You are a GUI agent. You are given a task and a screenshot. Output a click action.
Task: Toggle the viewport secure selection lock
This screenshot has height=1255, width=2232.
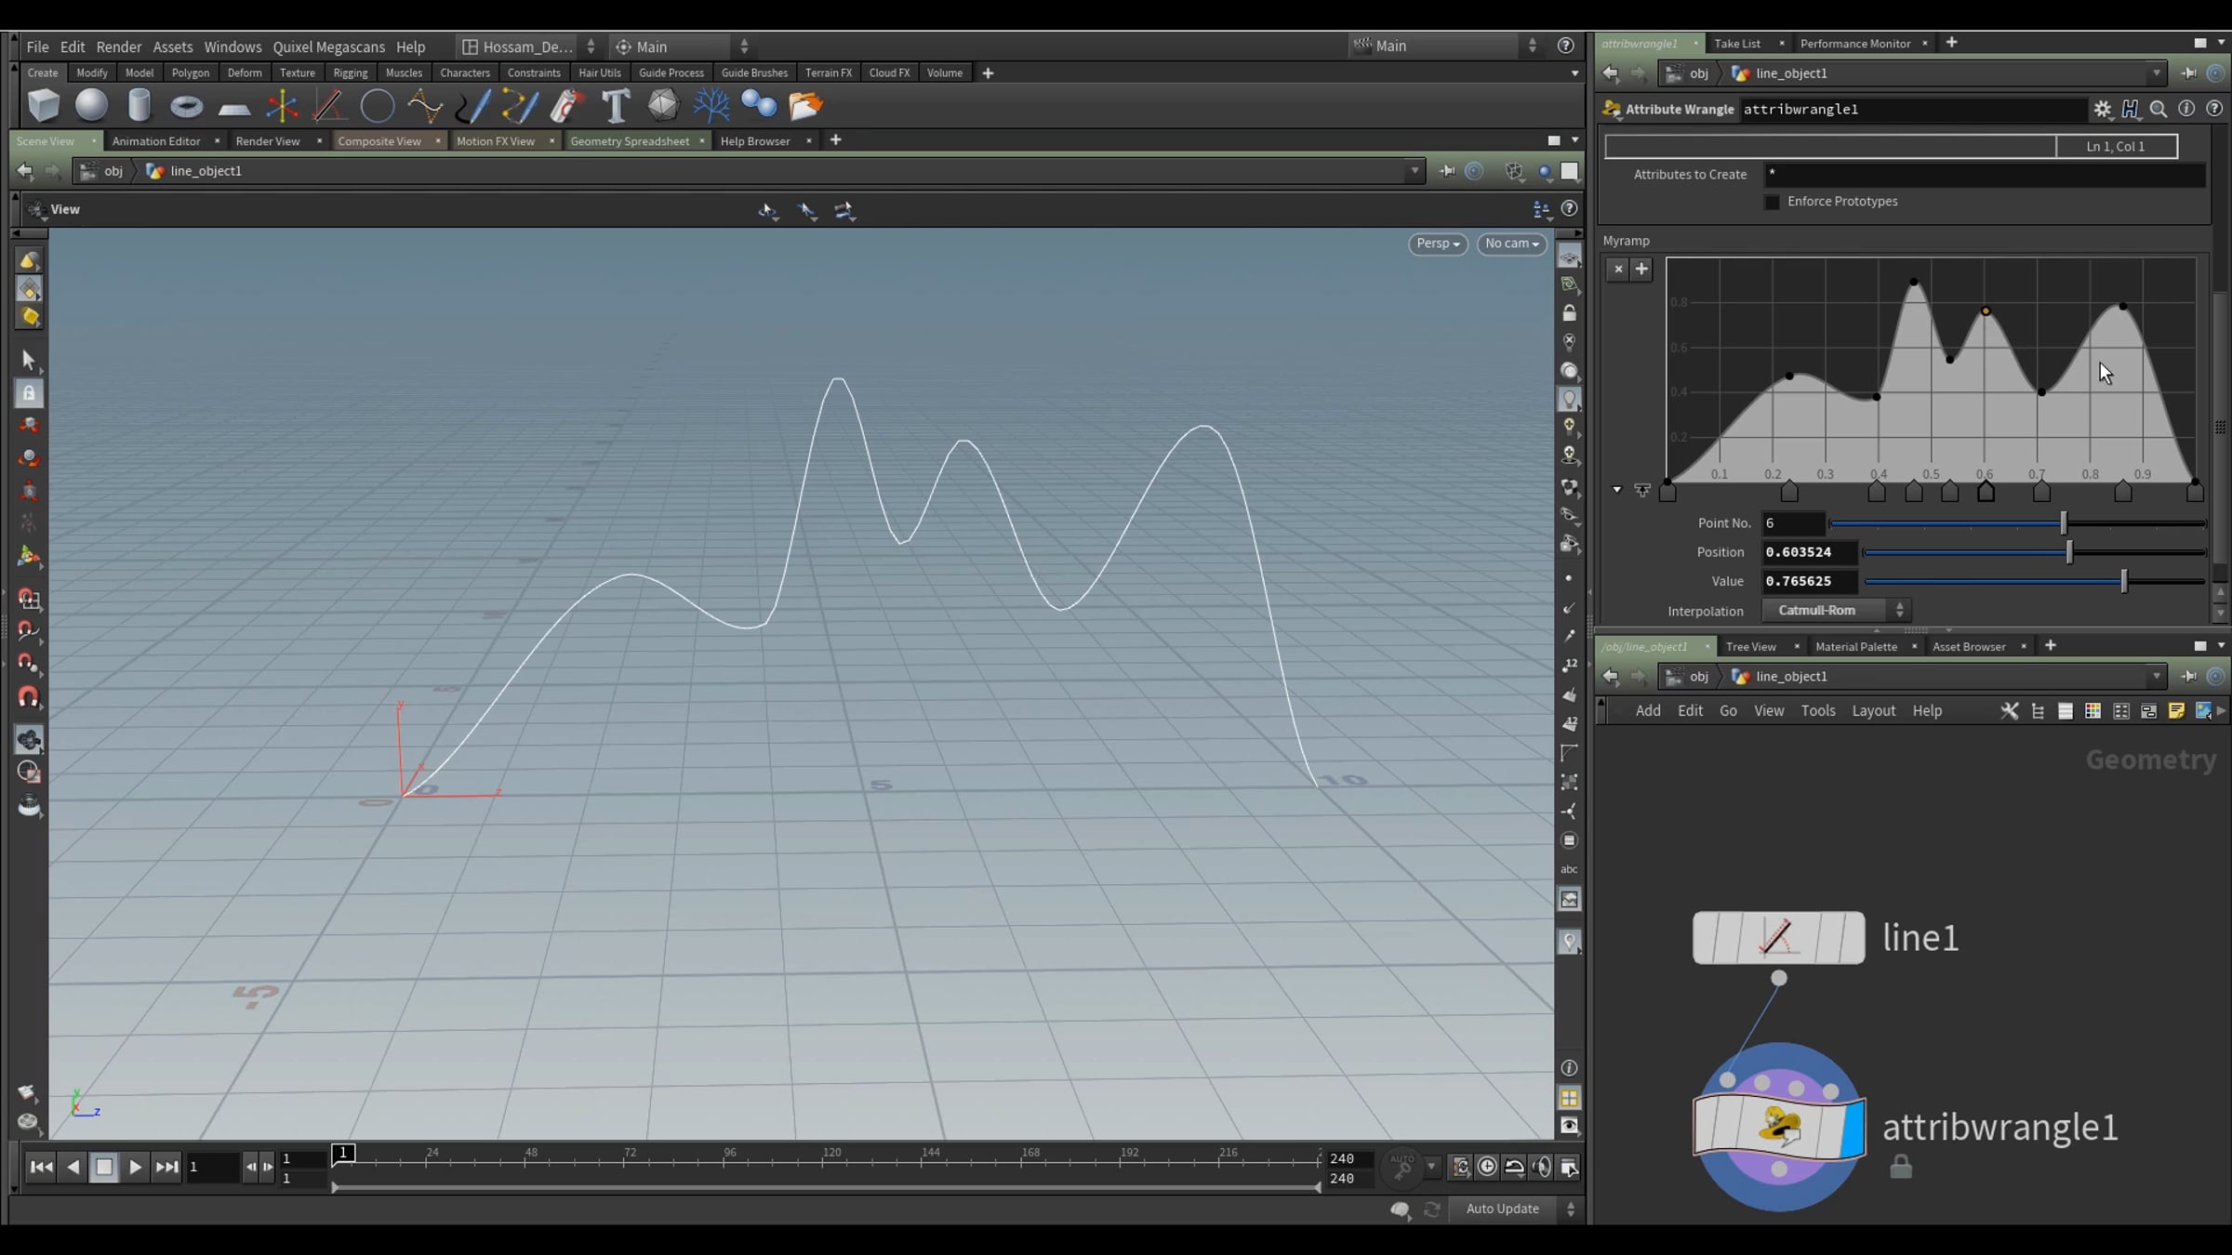[28, 393]
